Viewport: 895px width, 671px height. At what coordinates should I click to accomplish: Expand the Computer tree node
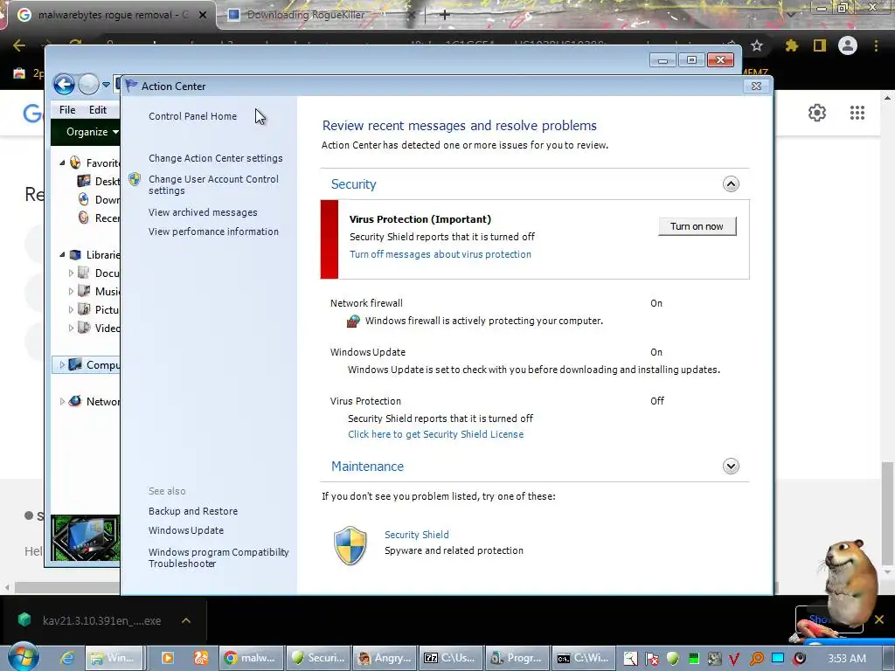pyautogui.click(x=62, y=364)
